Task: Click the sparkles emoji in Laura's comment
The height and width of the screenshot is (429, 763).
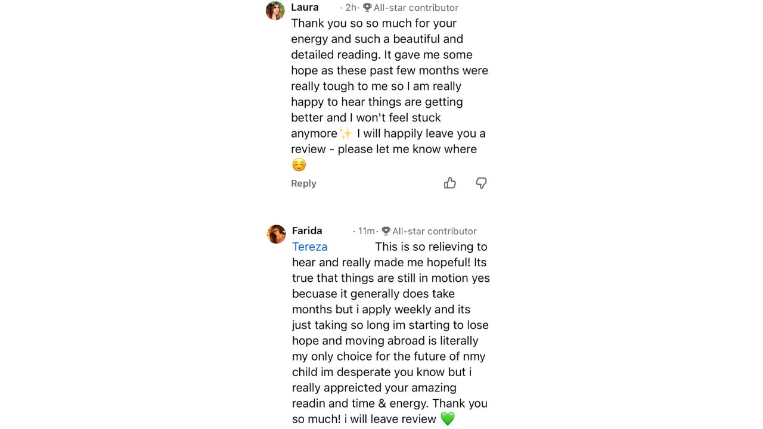Action: 346,133
